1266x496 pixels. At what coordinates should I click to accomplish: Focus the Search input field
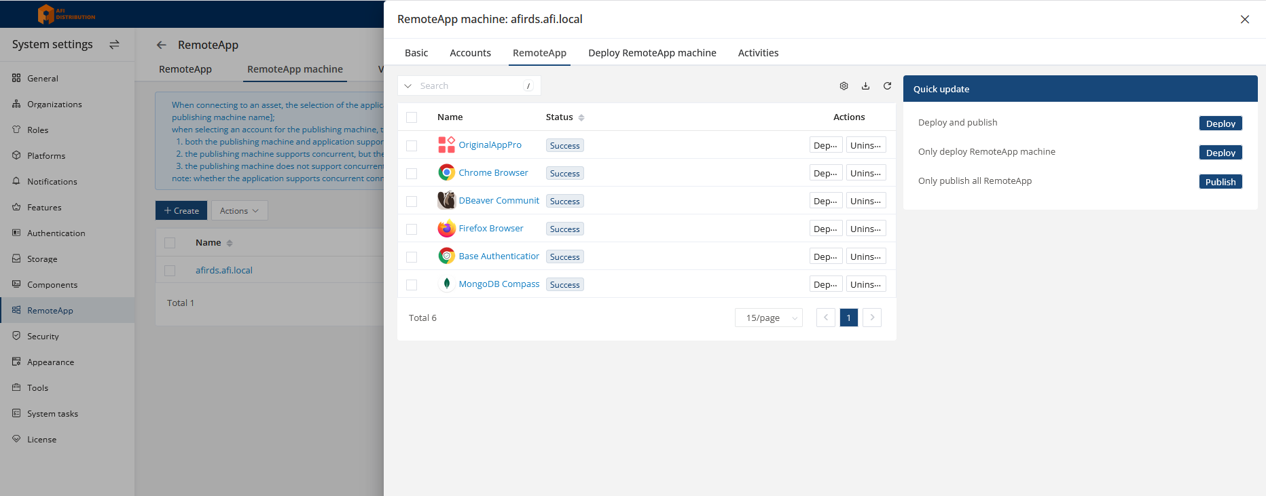(x=470, y=86)
